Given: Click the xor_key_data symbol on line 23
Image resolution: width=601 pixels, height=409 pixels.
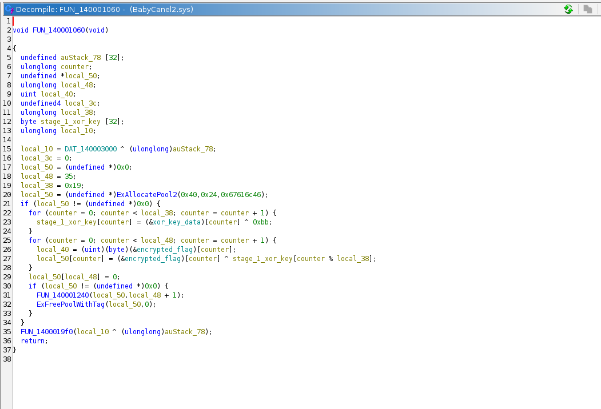Looking at the screenshot, I should coord(177,222).
